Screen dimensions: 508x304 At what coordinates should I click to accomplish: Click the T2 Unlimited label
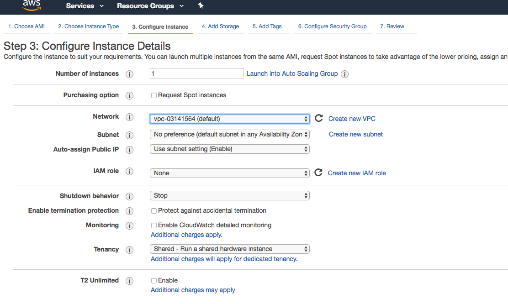pyautogui.click(x=100, y=280)
